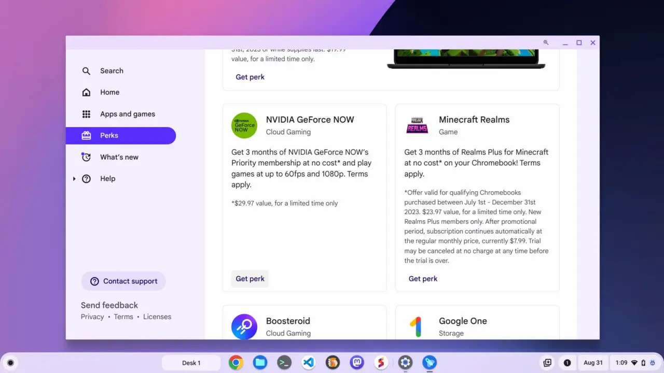Get perk for NVIDIA GeForce NOW
Image resolution: width=664 pixels, height=373 pixels.
(x=250, y=279)
